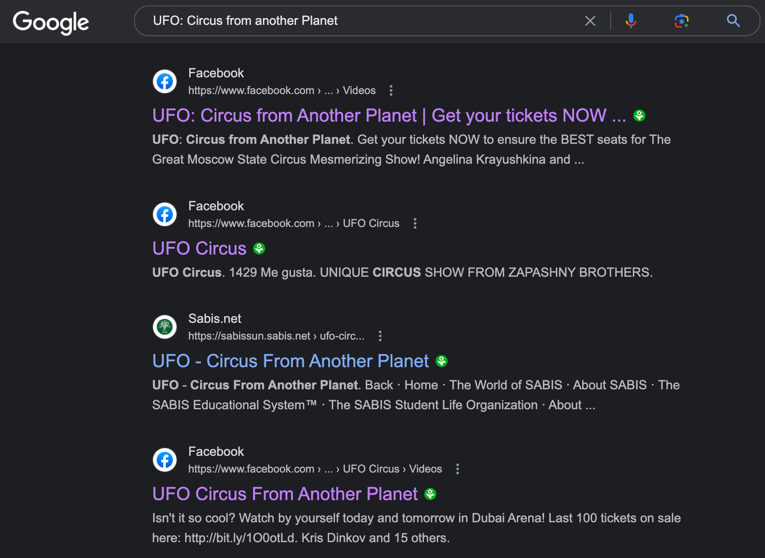Viewport: 765px width, 558px height.
Task: Clear the search box text
Action: [590, 21]
